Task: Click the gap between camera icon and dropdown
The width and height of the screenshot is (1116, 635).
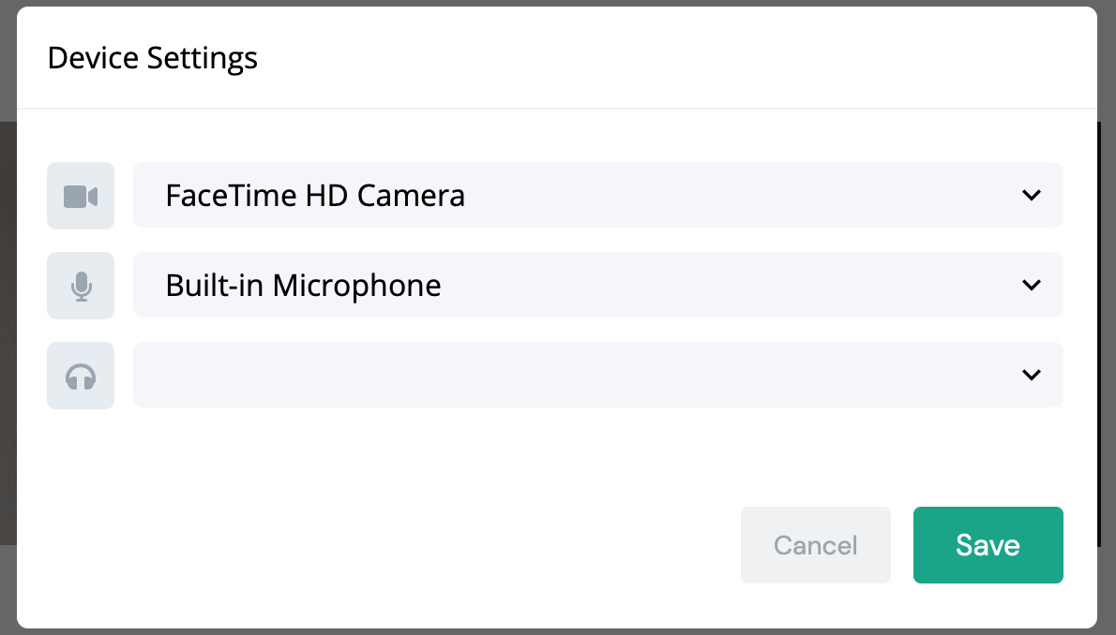Action: click(124, 196)
